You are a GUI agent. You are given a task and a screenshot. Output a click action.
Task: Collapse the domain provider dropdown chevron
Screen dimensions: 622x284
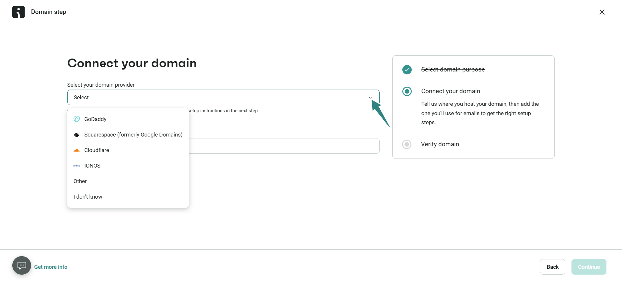pyautogui.click(x=370, y=98)
